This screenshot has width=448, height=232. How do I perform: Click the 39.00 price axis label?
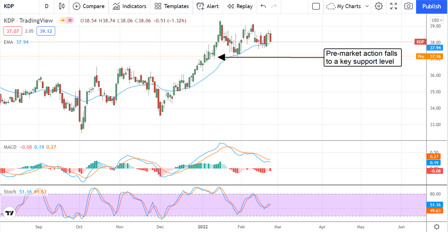pos(436,26)
